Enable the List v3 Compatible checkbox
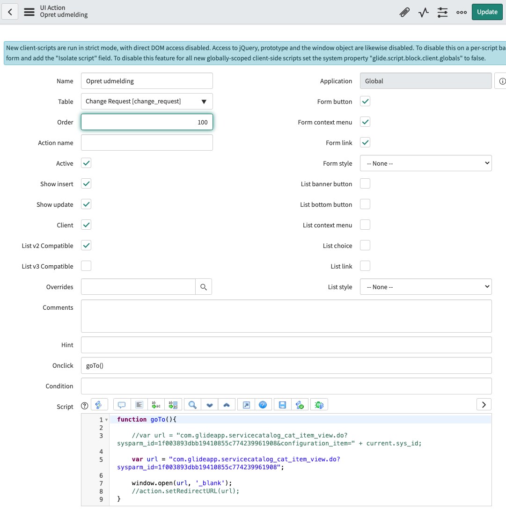 point(86,266)
